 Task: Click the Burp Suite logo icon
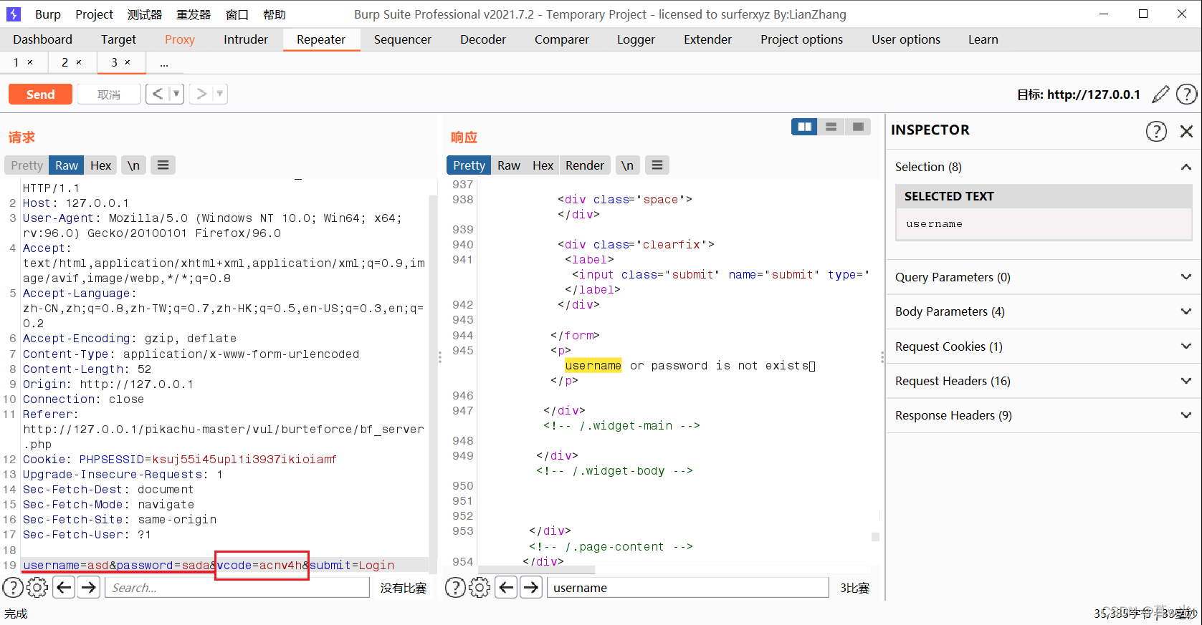[x=13, y=14]
